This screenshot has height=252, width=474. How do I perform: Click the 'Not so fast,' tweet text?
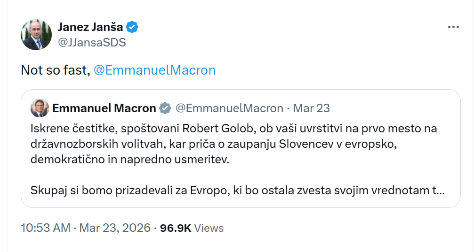(55, 70)
